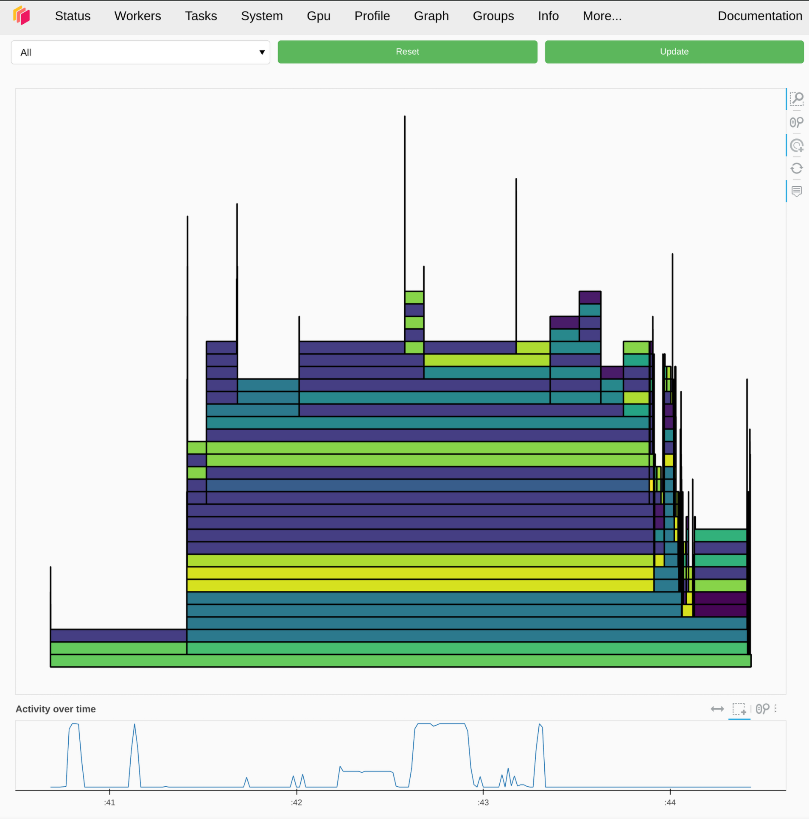Open the Documentation link
The image size is (809, 819).
[x=759, y=16]
